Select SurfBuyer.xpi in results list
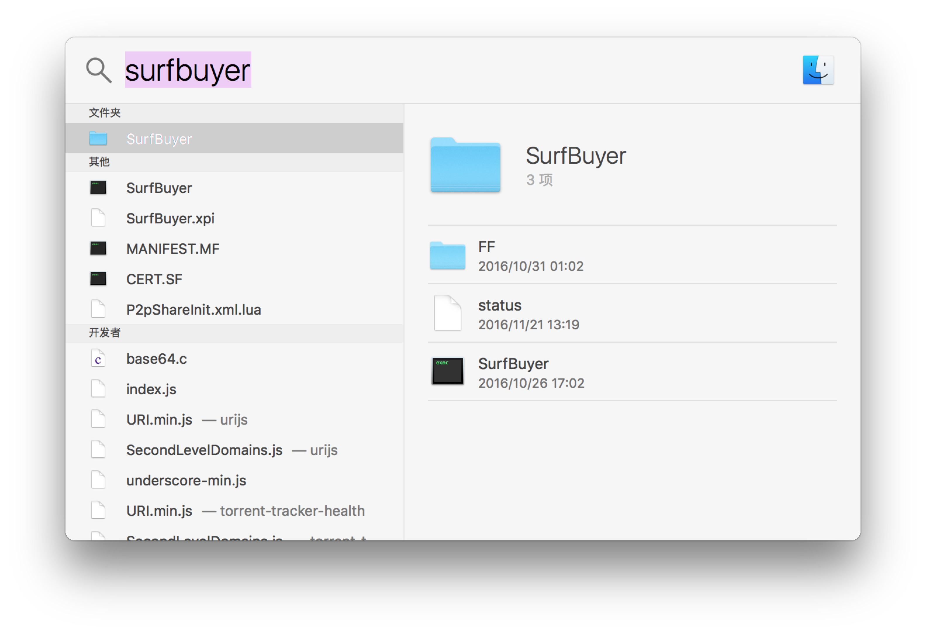 (170, 218)
